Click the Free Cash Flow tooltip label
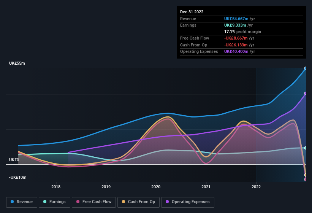 195,38
